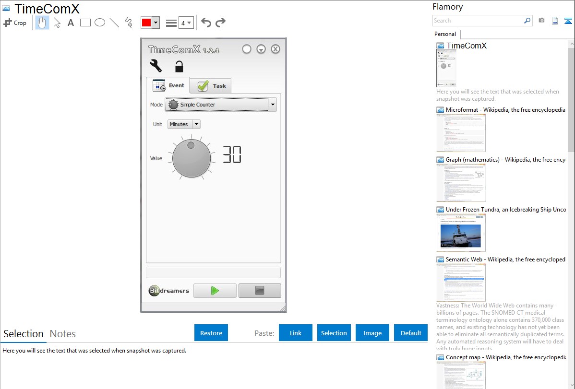Screen dimensions: 575x389
Task: Click the round down-arrow button in TimeComX title
Action: tap(261, 49)
